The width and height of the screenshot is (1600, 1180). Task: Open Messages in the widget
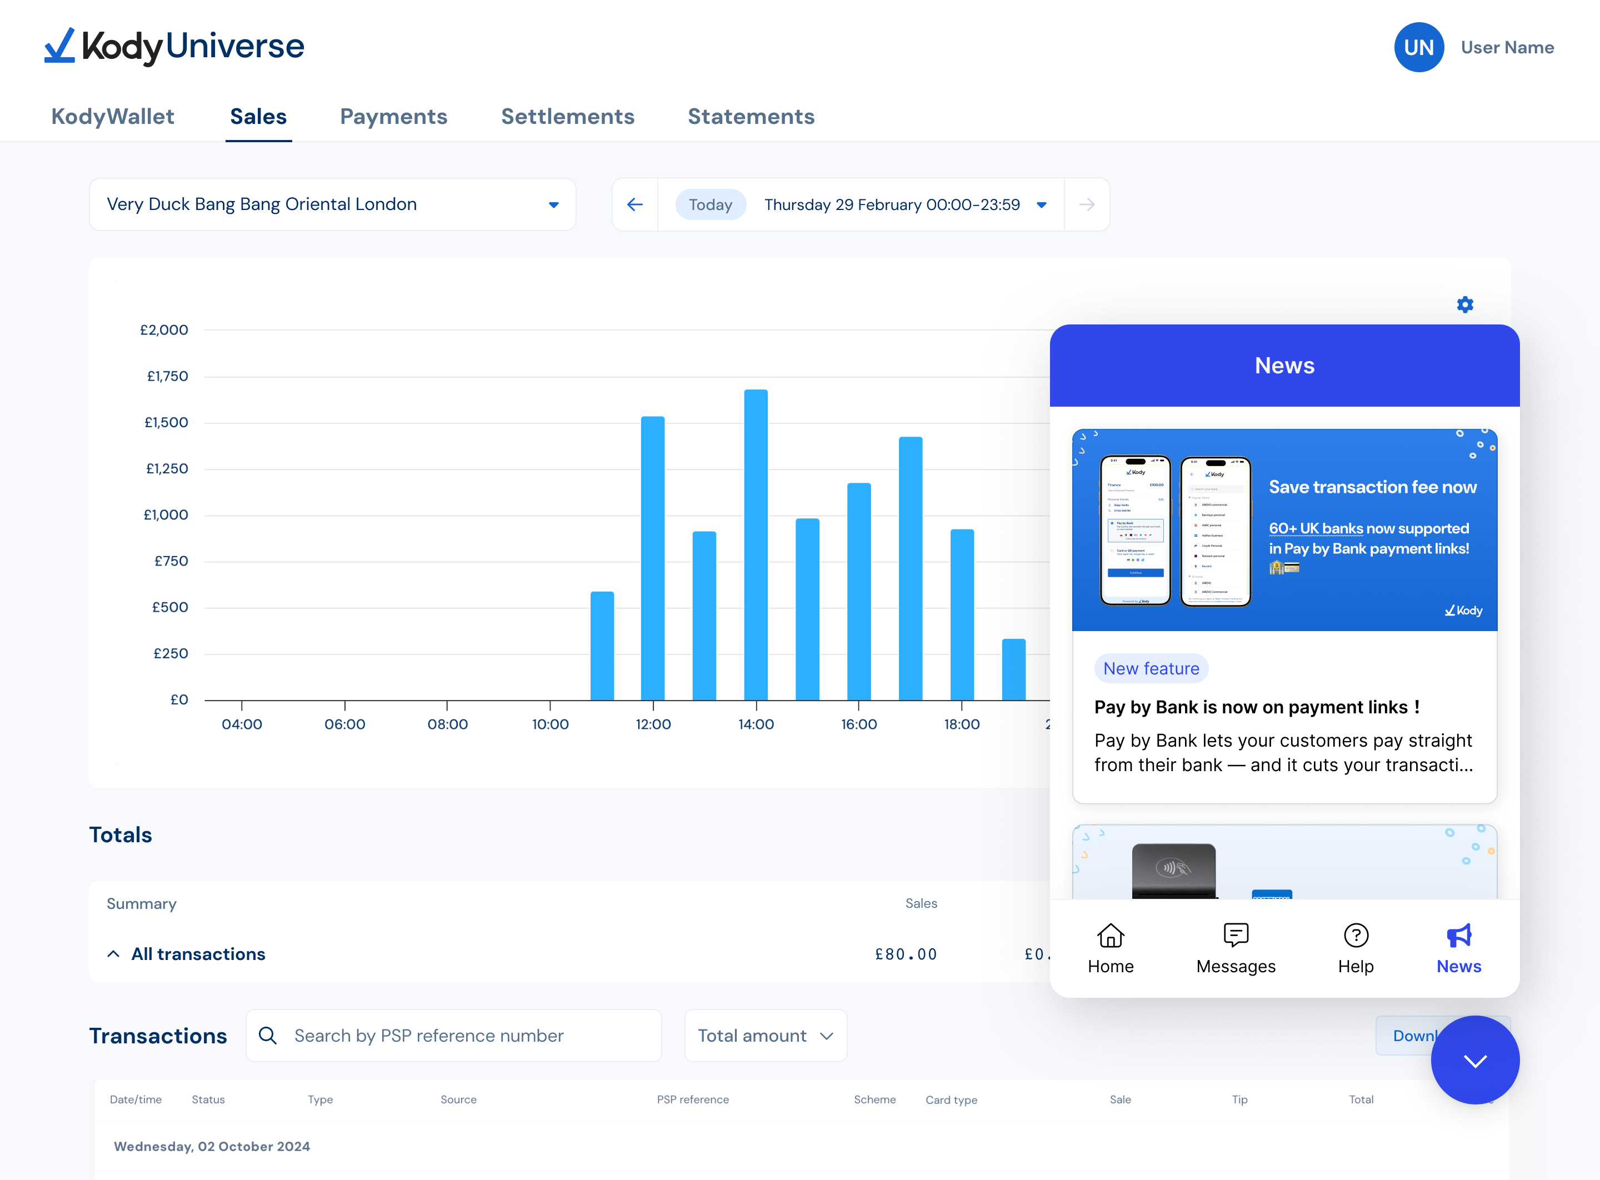pos(1236,949)
